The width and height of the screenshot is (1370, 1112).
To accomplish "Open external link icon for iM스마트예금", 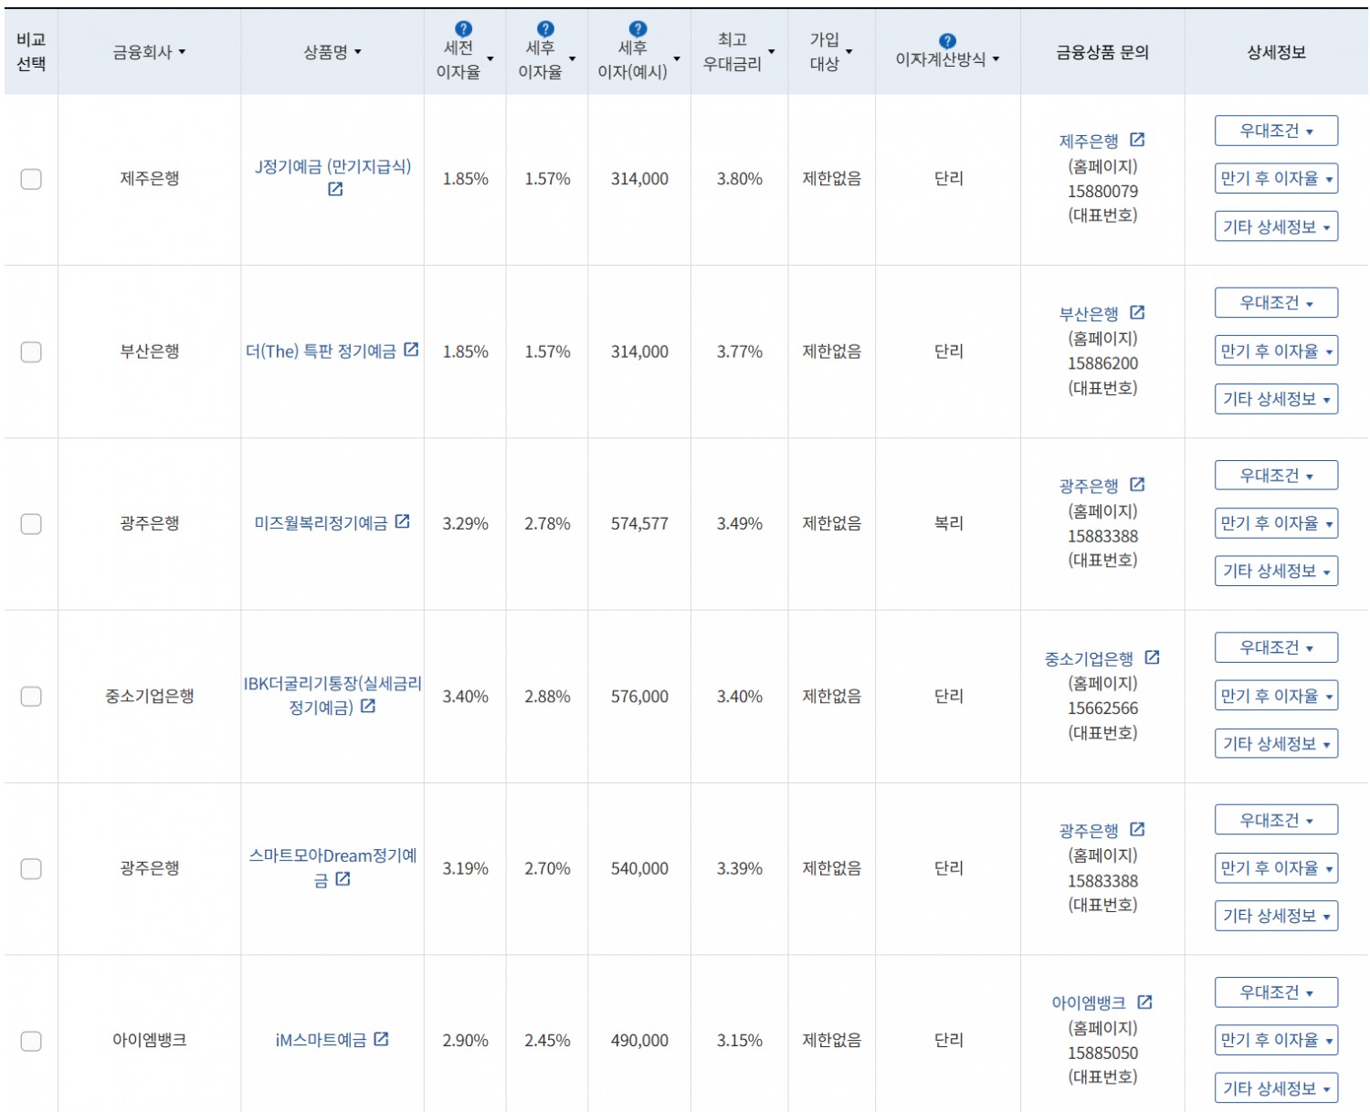I will click(x=382, y=1039).
